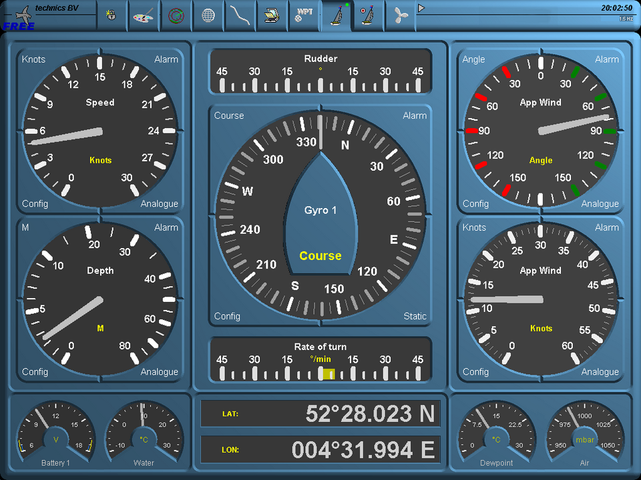Open the propeller engine icon

400,16
